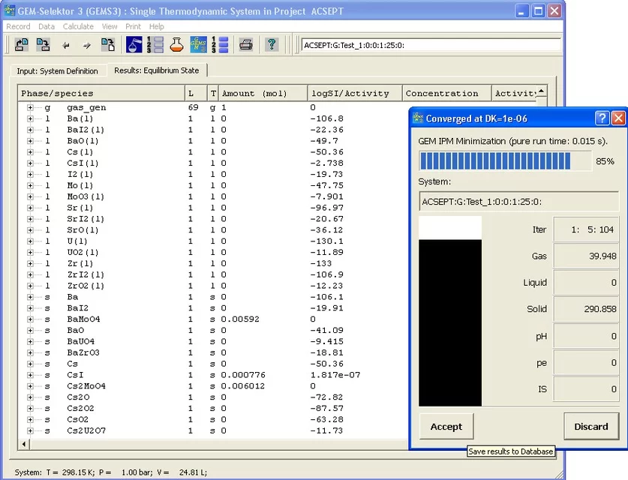
Task: Click the Iter value field
Action: tap(586, 229)
